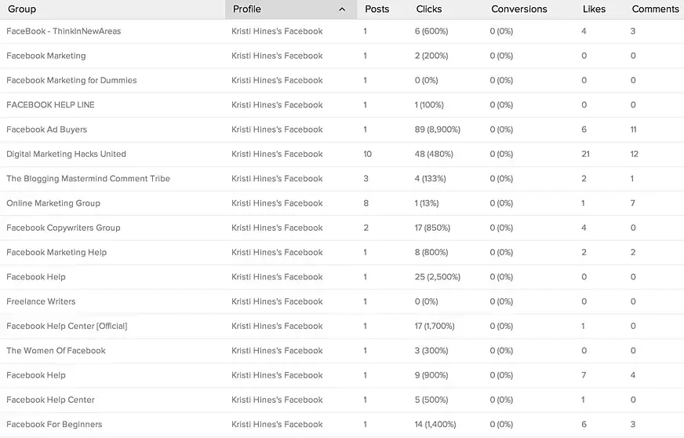Sort by the Posts column header
684x438 pixels.
pyautogui.click(x=377, y=9)
